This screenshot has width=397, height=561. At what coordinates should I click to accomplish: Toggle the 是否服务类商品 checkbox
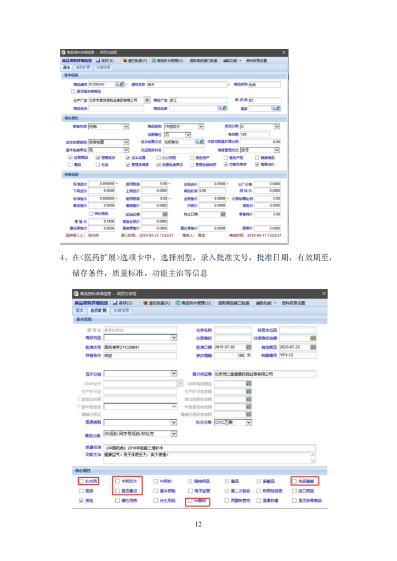[73, 91]
